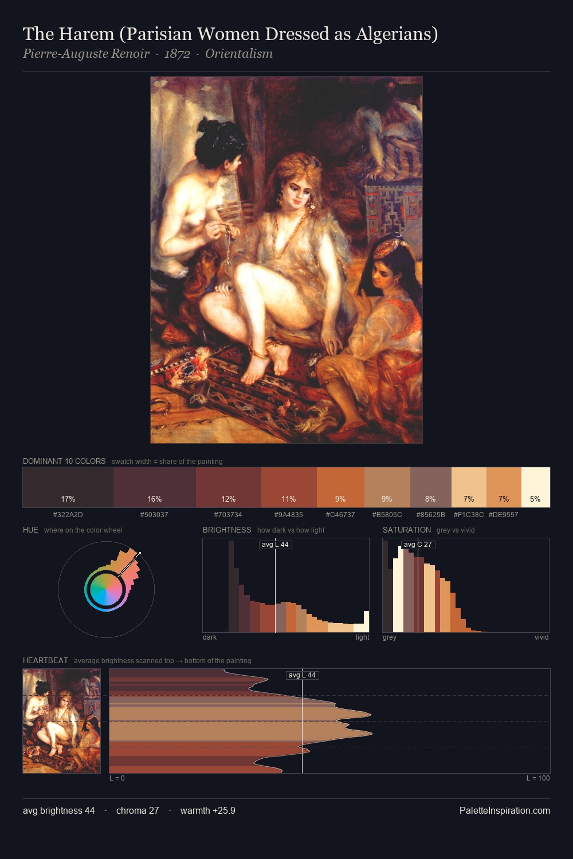Click the chroma 27 footer stat
Screen dimensions: 573x859
(x=138, y=811)
